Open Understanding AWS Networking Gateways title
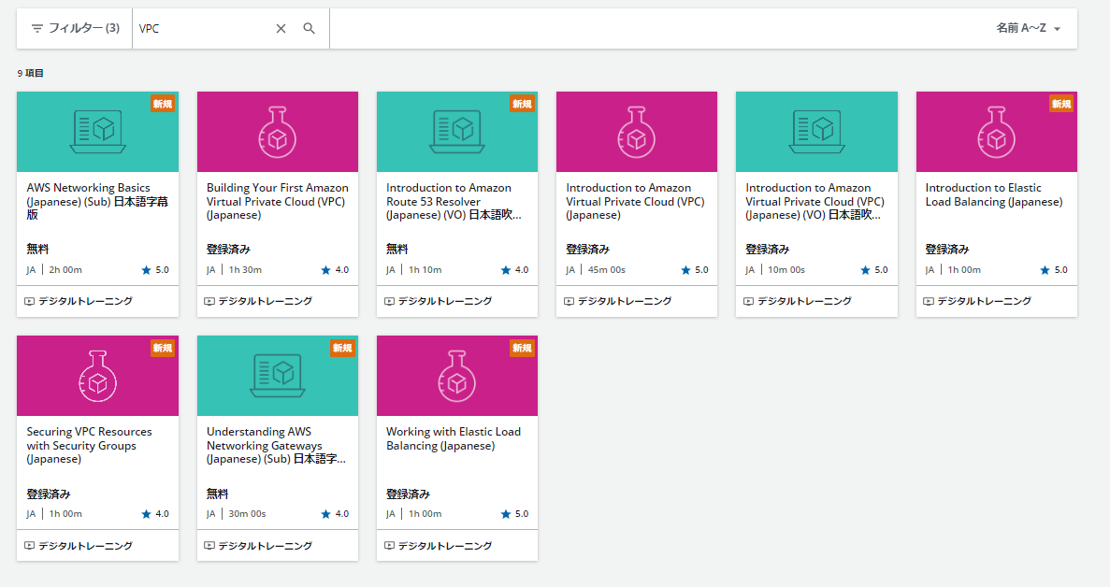 276,445
